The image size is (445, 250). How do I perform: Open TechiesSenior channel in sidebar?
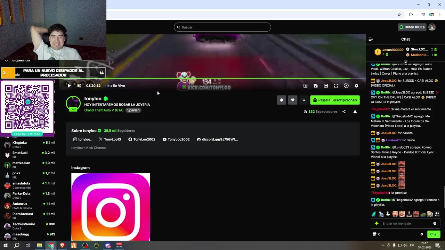point(29,226)
